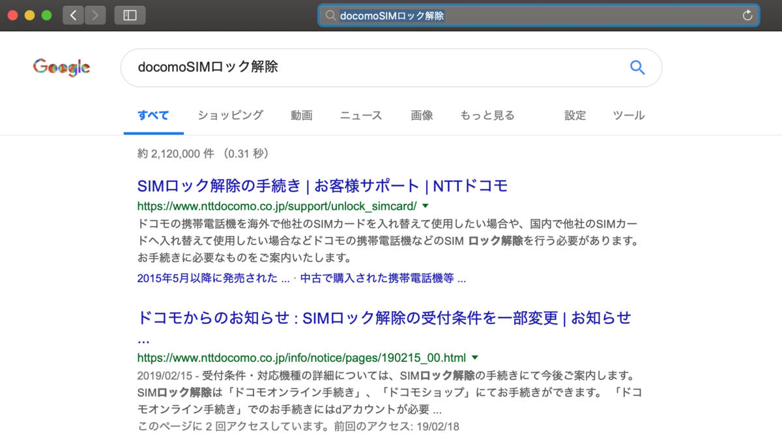Open the Google logo homepage link
Image resolution: width=782 pixels, height=444 pixels.
tap(61, 67)
